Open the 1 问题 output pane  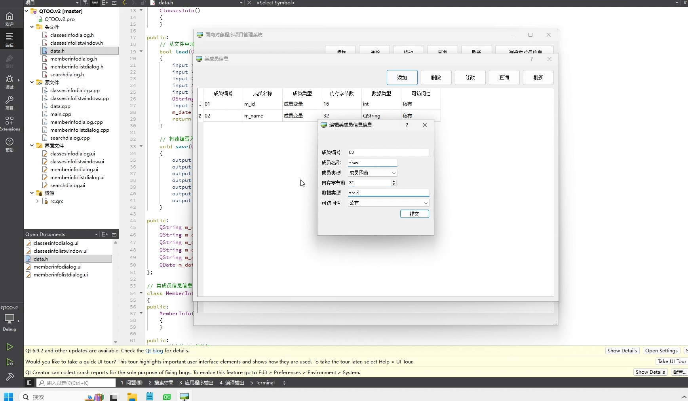pos(131,383)
